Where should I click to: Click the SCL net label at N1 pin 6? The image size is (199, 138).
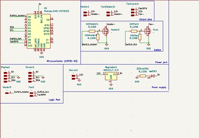click(12, 30)
